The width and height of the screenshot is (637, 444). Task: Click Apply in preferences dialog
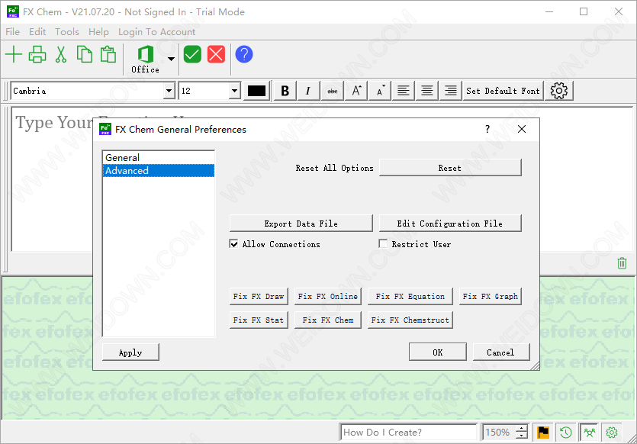click(x=130, y=352)
